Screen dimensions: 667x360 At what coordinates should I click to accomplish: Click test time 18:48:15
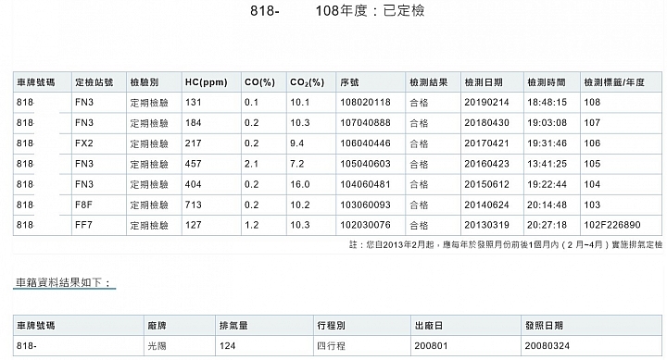pyautogui.click(x=547, y=103)
